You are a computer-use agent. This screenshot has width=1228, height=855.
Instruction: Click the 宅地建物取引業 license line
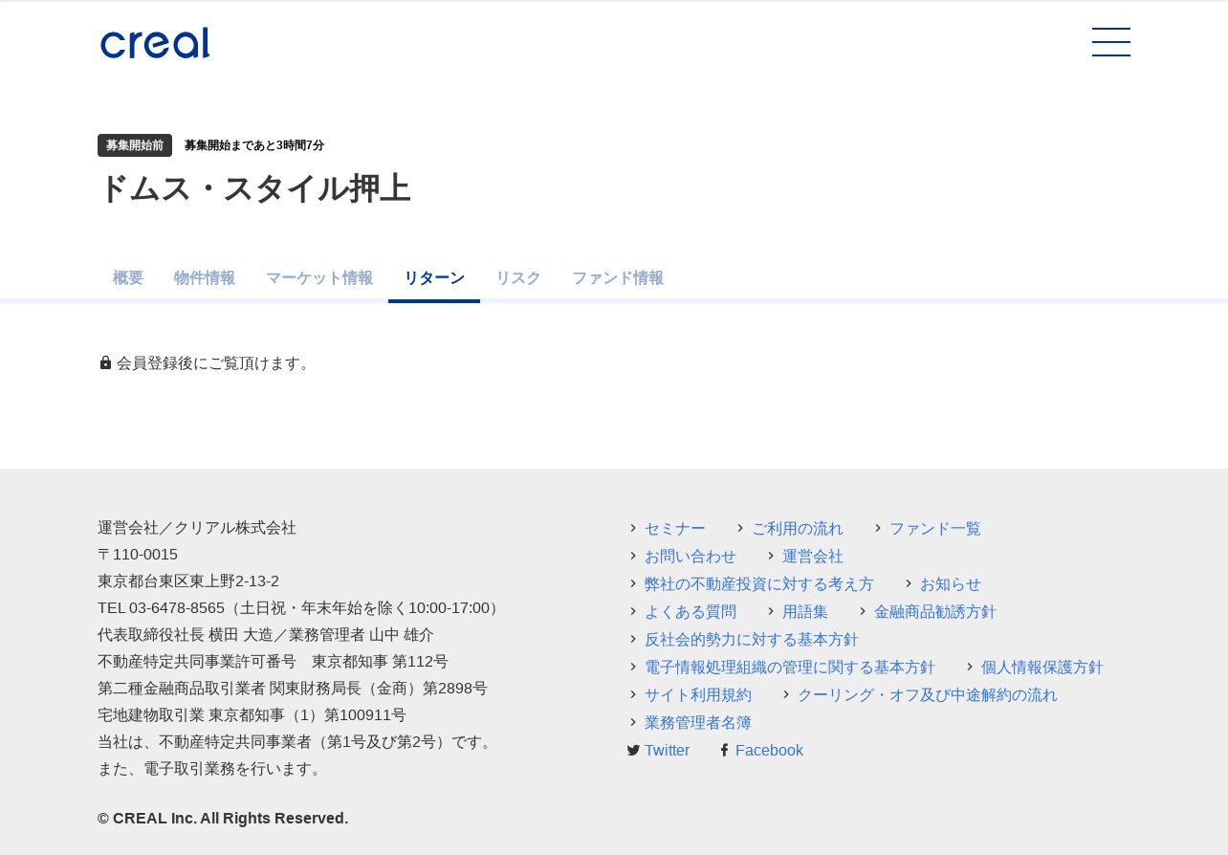[x=252, y=715]
